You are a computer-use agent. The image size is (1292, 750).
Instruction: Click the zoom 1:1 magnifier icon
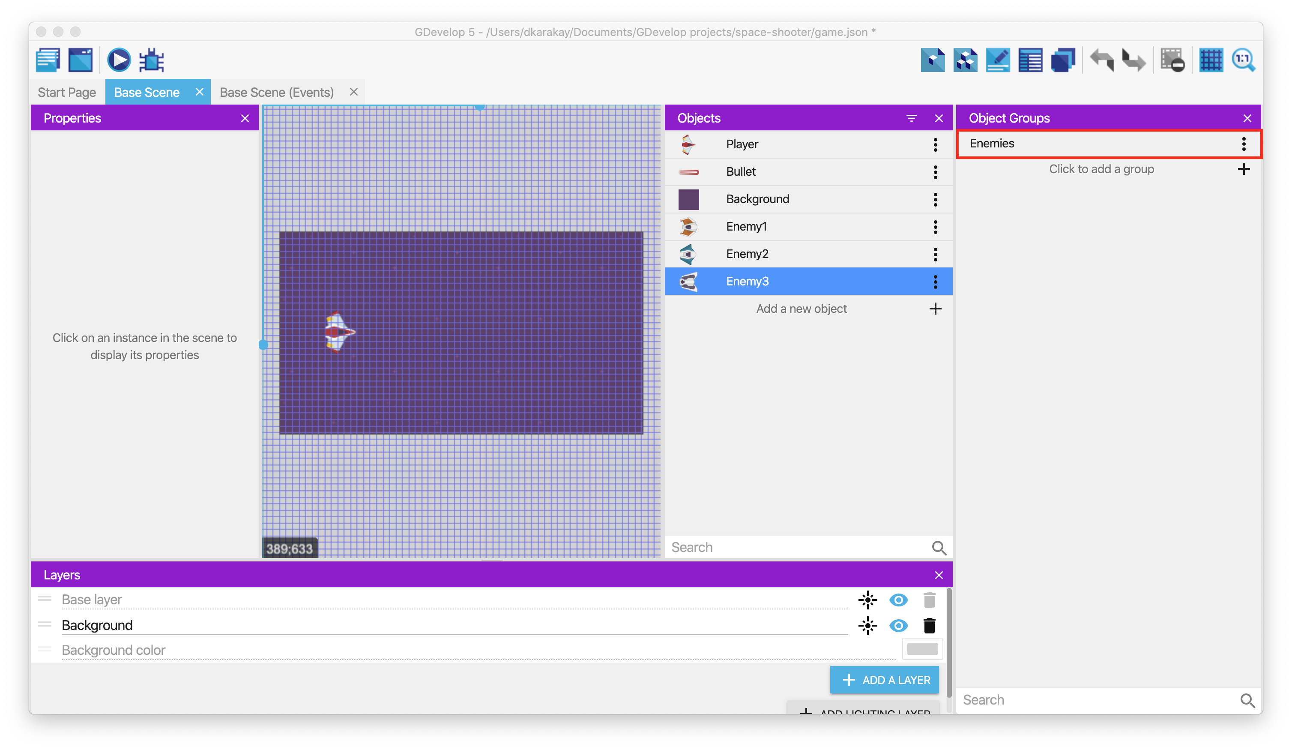coord(1243,60)
